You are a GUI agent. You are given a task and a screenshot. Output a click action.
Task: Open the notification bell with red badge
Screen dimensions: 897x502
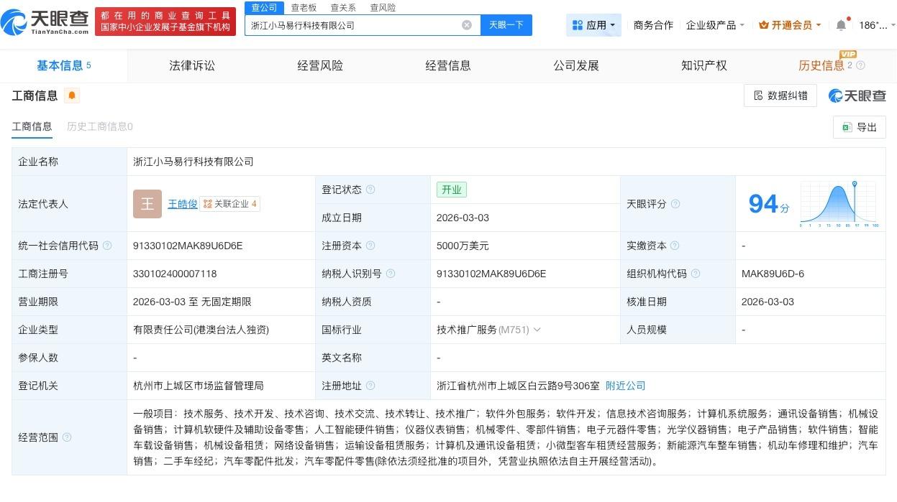[840, 24]
